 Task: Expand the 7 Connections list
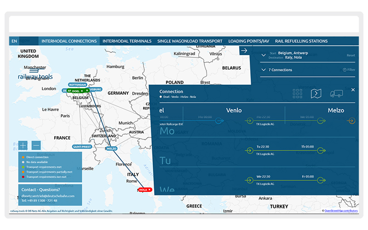click(263, 70)
